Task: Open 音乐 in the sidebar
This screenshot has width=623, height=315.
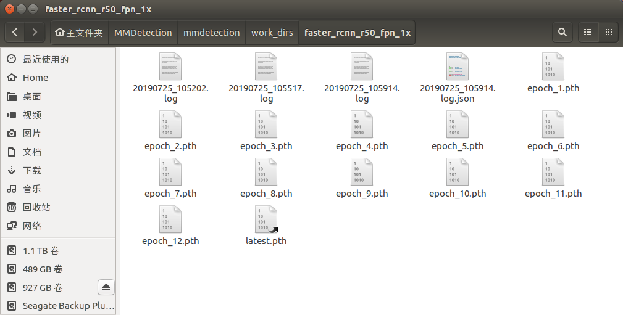Action: (x=58, y=189)
